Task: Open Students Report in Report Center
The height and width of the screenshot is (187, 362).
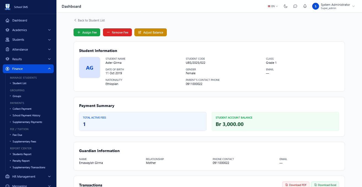Action: (x=22, y=154)
